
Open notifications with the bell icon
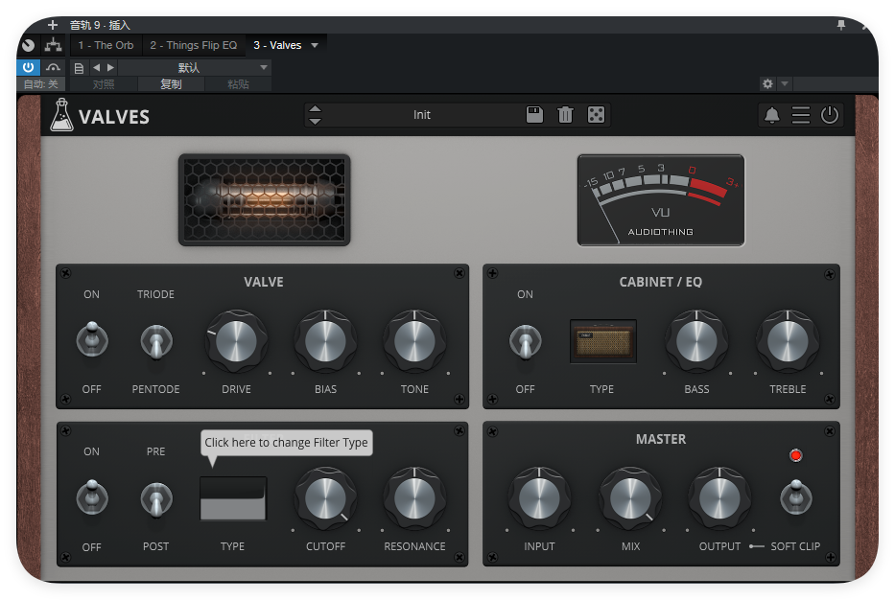pyautogui.click(x=771, y=115)
